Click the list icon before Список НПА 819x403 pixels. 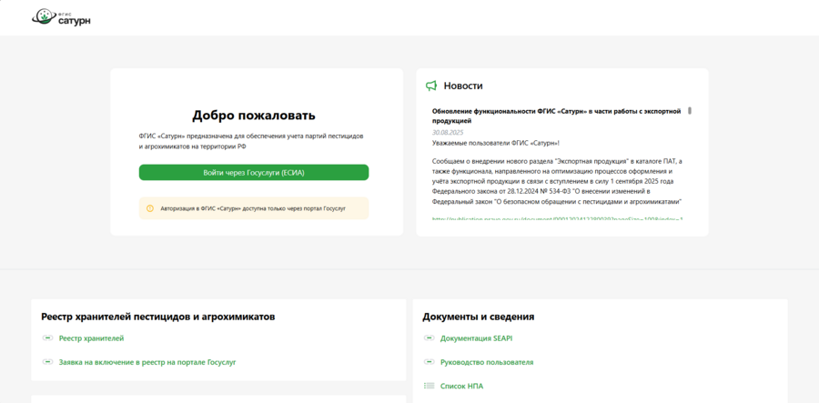pos(430,387)
